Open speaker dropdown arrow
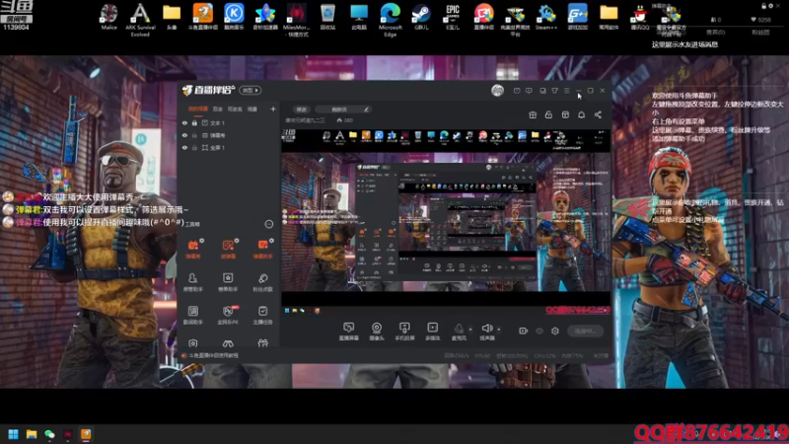Screen dimensions: 789x444 [x=499, y=330]
